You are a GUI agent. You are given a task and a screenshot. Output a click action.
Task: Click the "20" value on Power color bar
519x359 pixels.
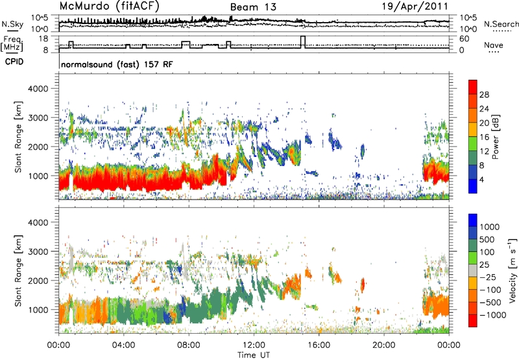(x=484, y=123)
